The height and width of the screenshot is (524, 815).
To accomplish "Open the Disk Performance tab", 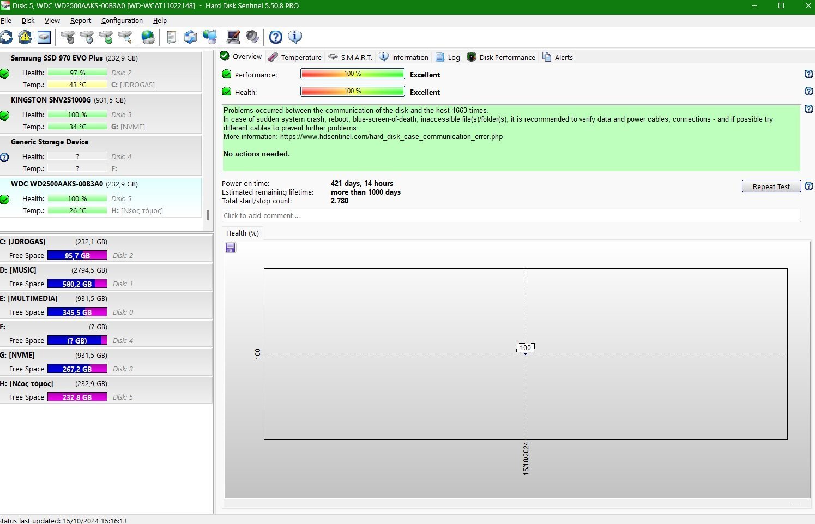I will click(x=501, y=57).
